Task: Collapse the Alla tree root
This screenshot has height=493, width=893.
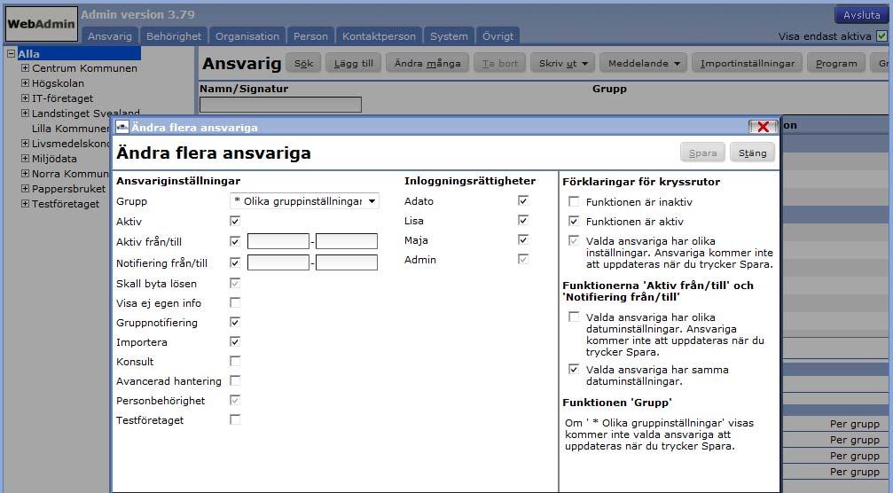Action: (x=11, y=53)
